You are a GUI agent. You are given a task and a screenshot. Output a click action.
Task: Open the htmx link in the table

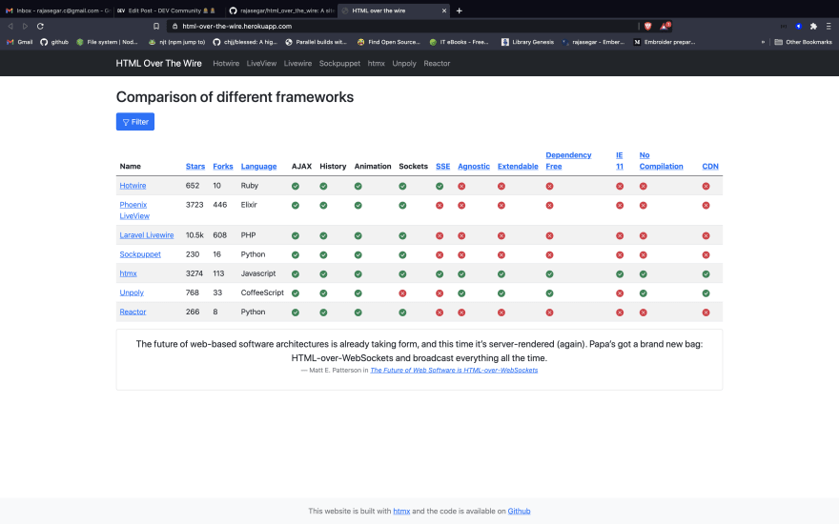(x=128, y=273)
